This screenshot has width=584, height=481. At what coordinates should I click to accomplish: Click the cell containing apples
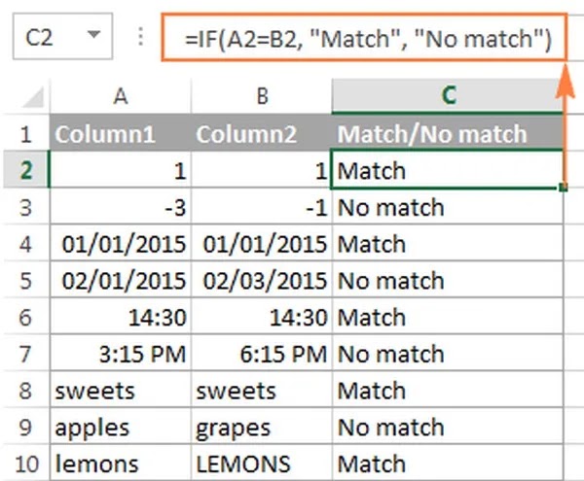tap(120, 427)
